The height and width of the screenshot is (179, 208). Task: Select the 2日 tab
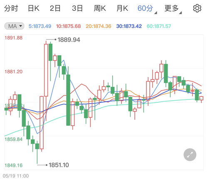[55, 8]
